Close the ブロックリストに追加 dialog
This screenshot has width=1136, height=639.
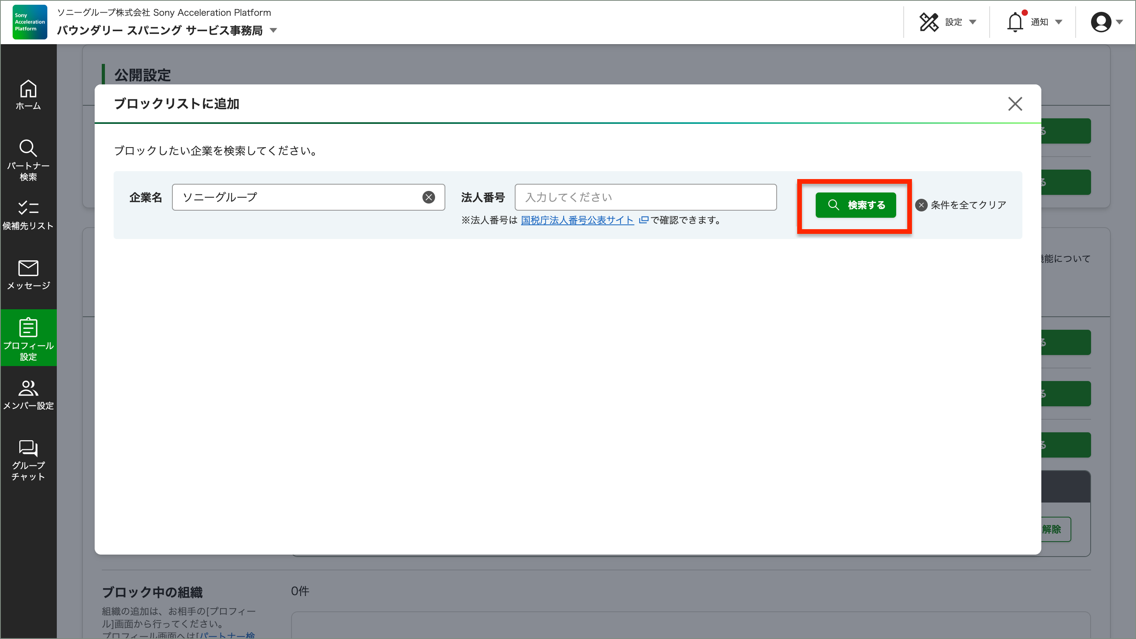(x=1015, y=104)
